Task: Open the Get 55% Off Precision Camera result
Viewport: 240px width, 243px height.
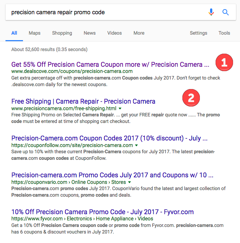Action: click(110, 65)
